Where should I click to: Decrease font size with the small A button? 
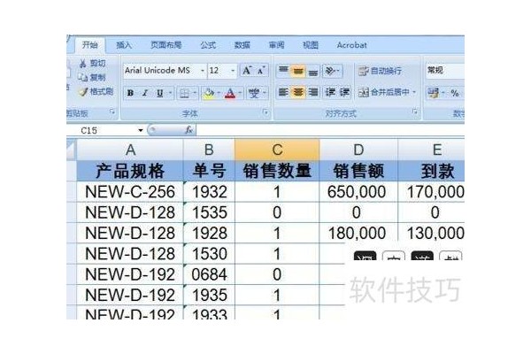[x=260, y=71]
